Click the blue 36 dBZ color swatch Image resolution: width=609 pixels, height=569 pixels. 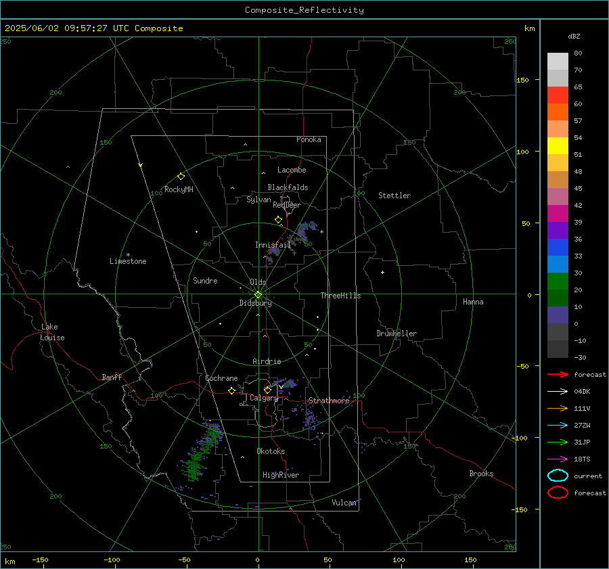[x=558, y=247]
